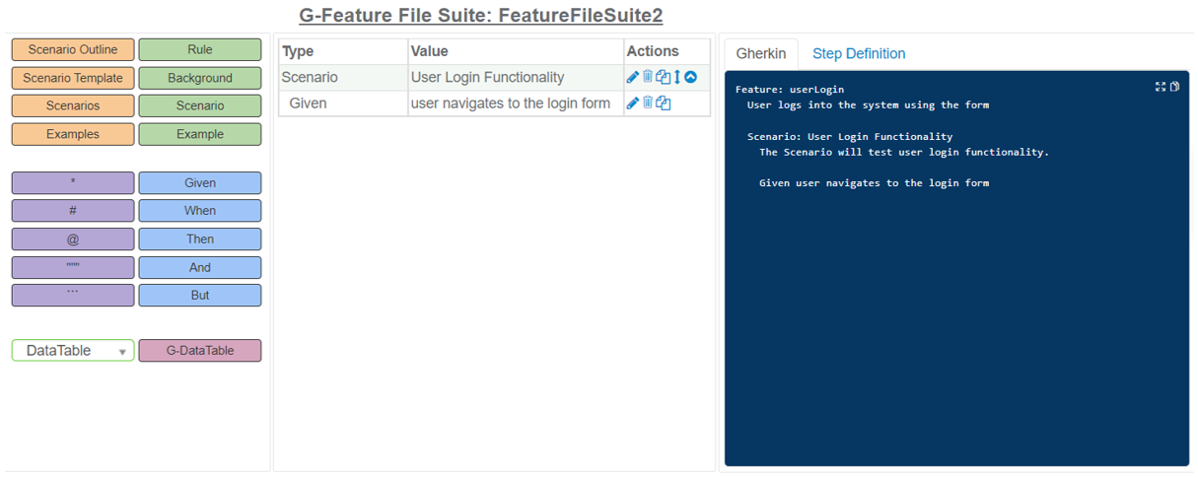Viewport: 1198px width, 477px height.
Task: Open the DataTable dropdown
Action: (x=73, y=350)
